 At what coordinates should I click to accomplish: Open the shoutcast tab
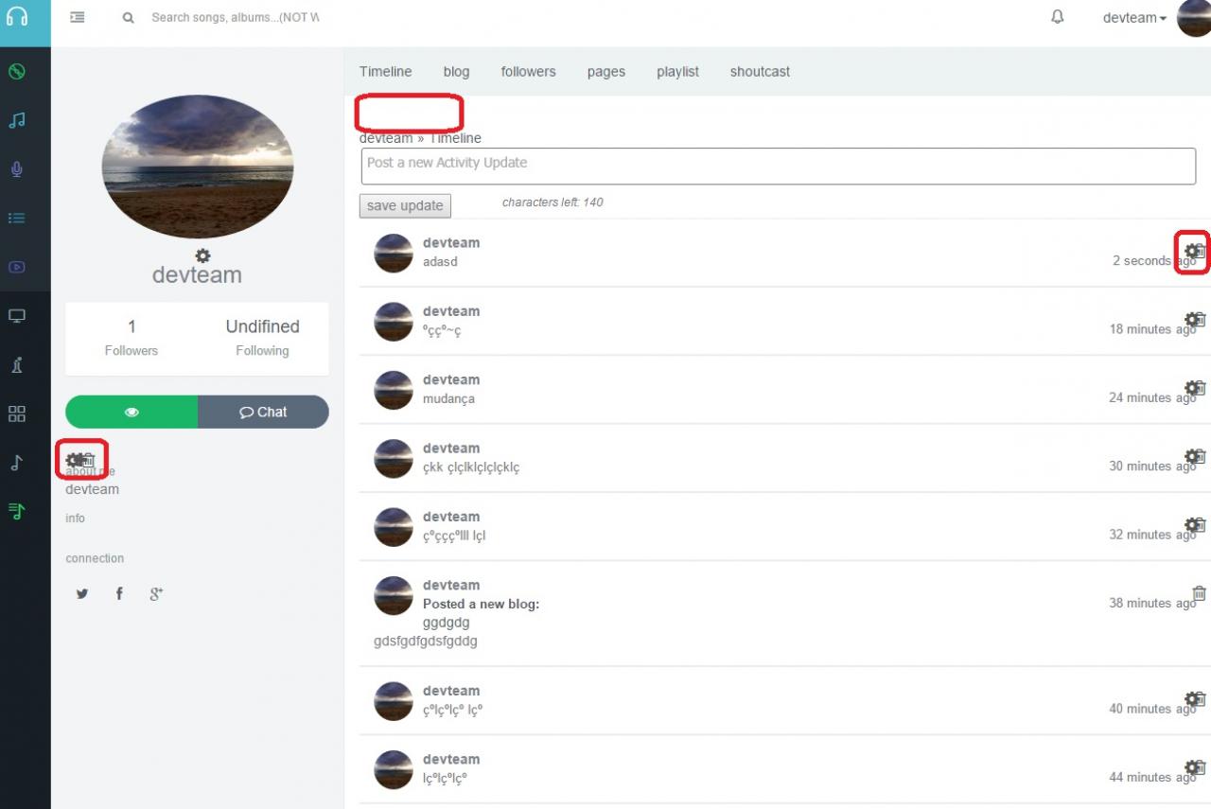click(760, 71)
